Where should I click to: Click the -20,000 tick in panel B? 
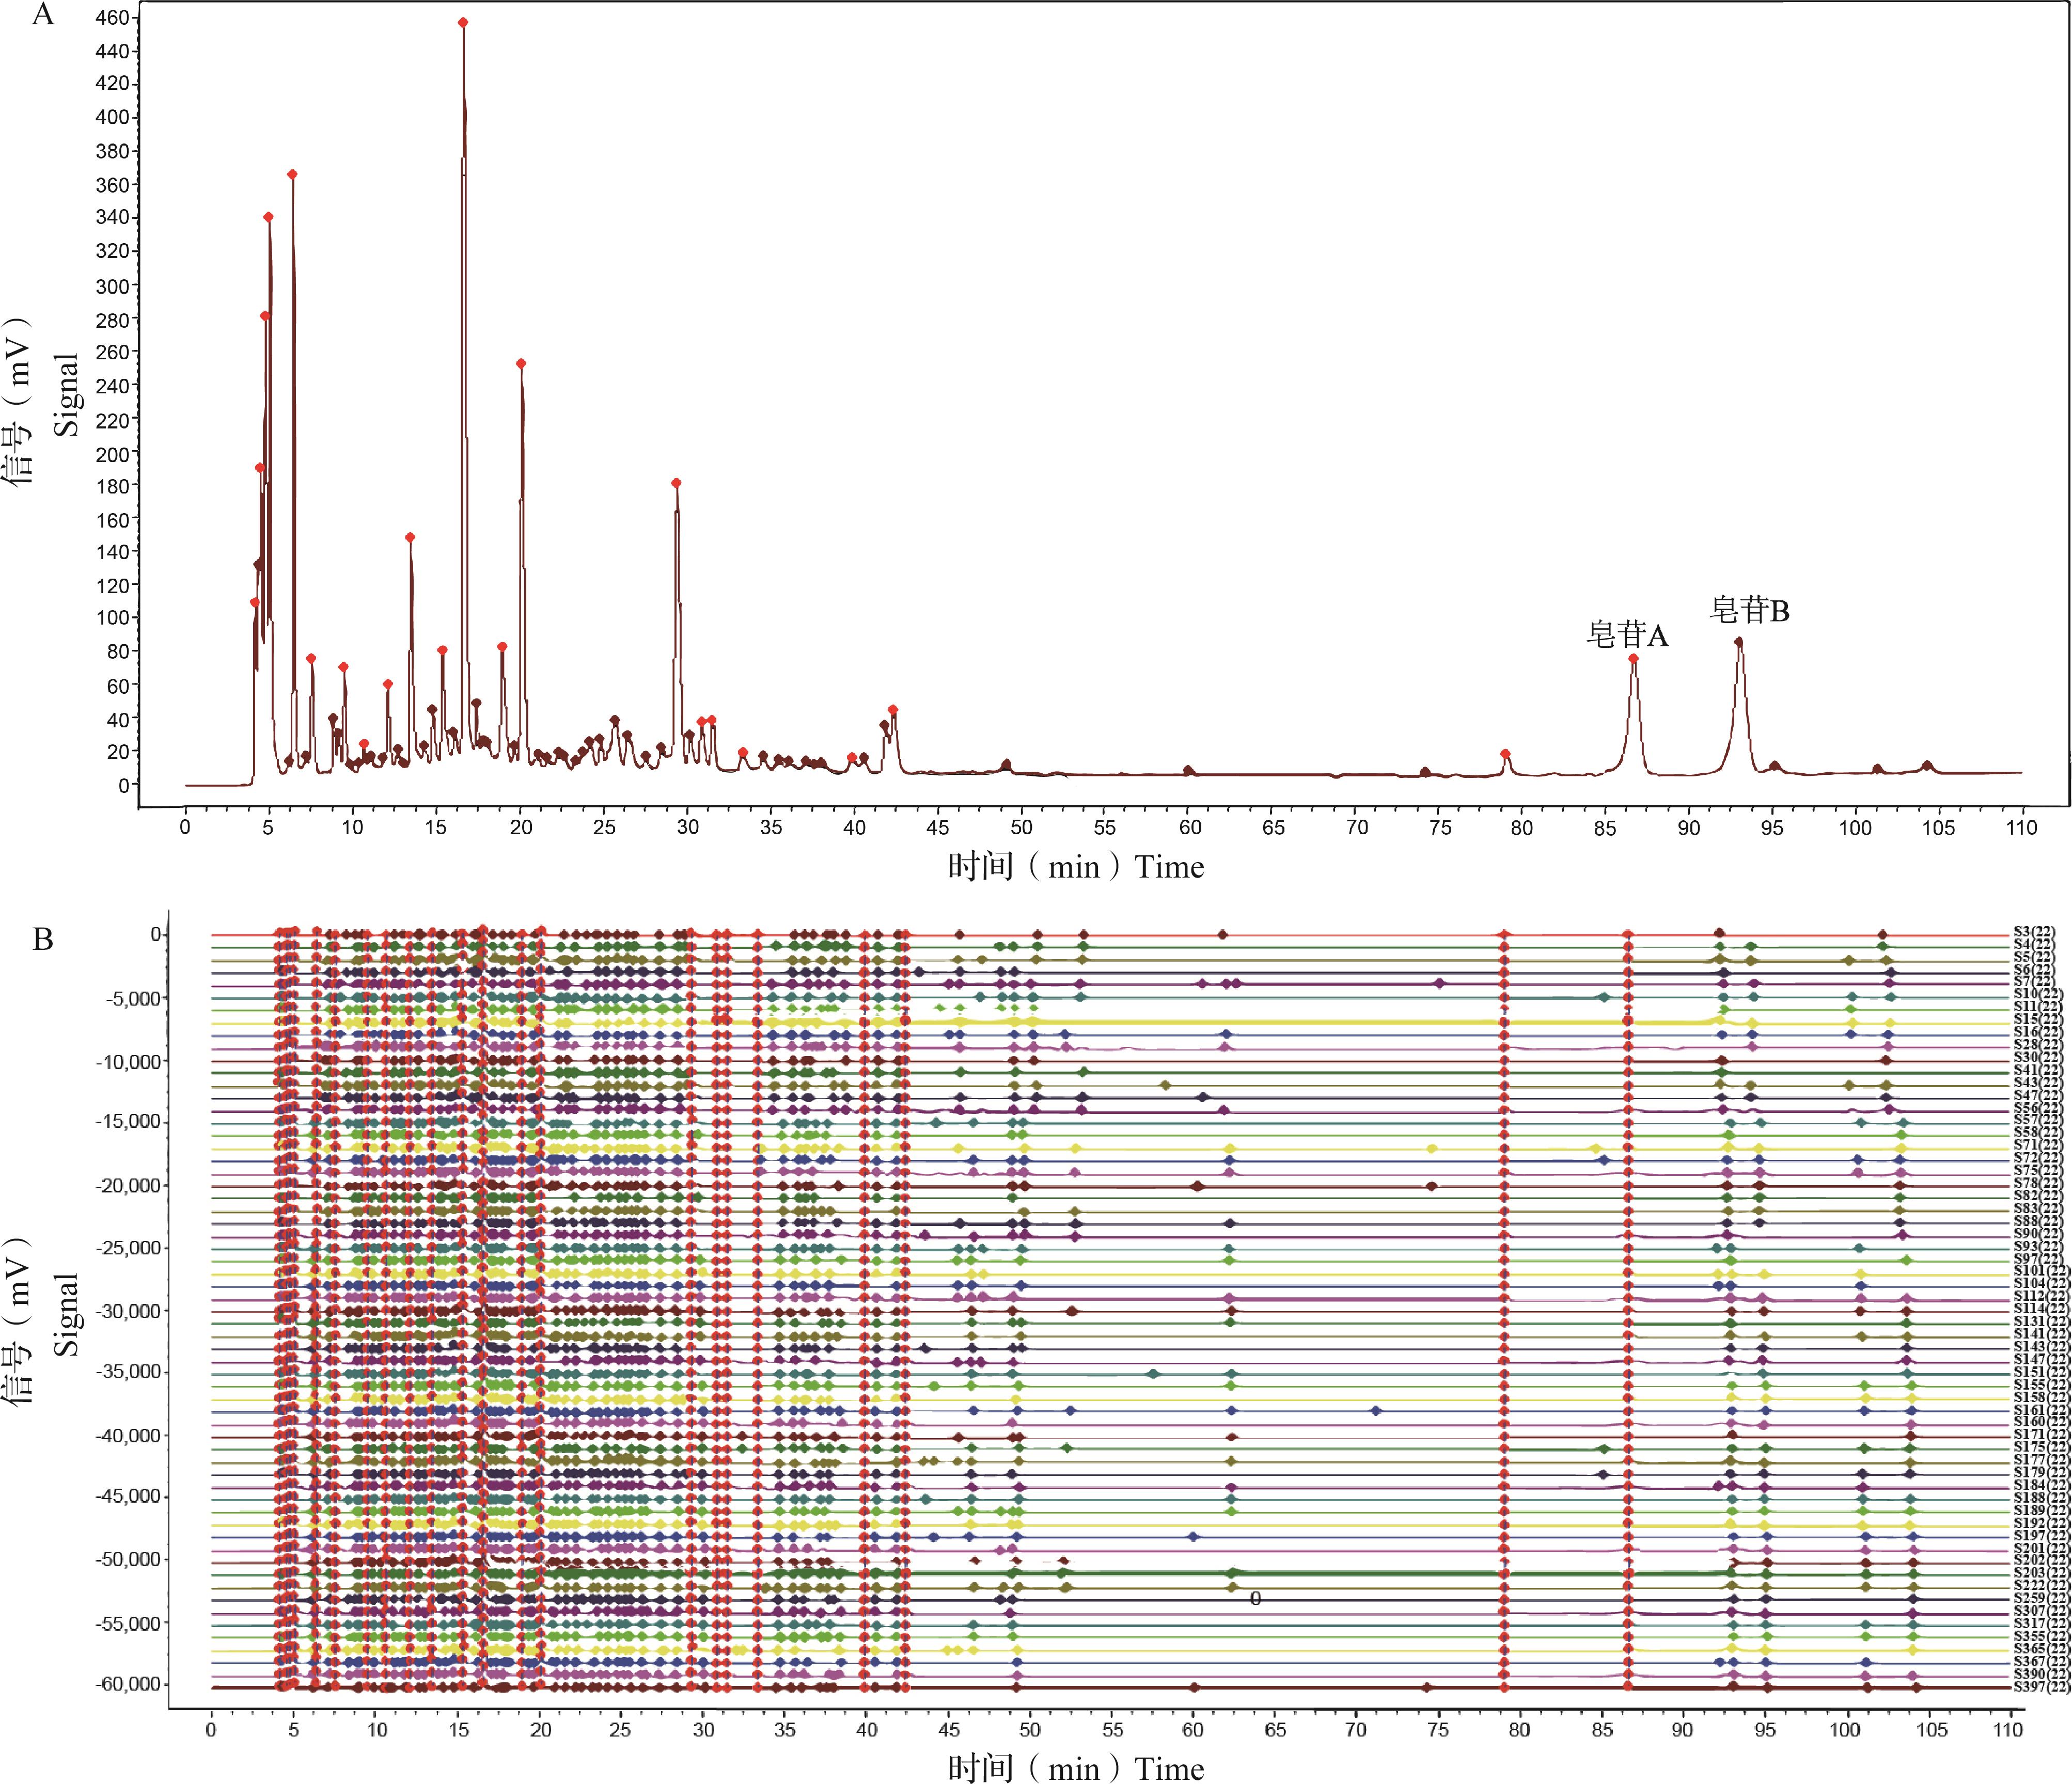[128, 1185]
